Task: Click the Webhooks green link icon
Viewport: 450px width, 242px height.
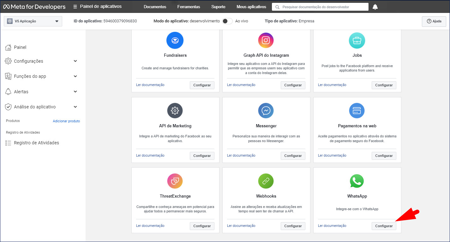Action: [x=266, y=181]
